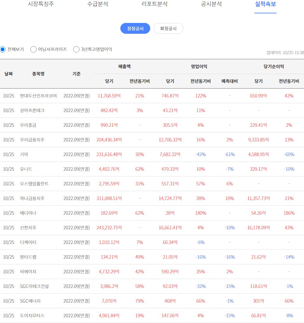Click 기아 forecast gap -61%
The height and width of the screenshot is (323, 304).
pos(230,154)
